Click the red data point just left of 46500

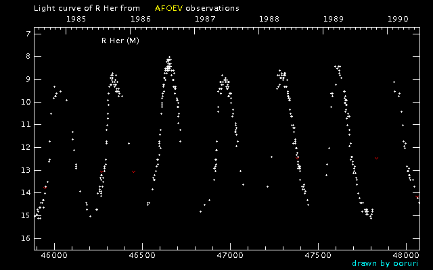tap(134, 172)
